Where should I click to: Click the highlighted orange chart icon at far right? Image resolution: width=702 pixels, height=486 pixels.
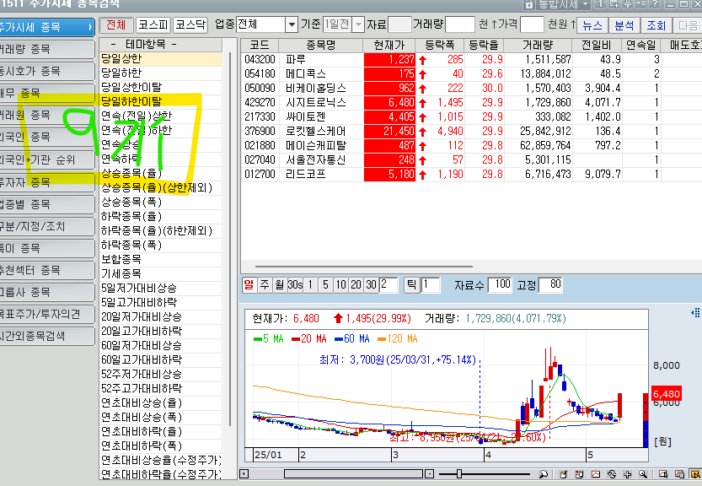tap(695, 474)
